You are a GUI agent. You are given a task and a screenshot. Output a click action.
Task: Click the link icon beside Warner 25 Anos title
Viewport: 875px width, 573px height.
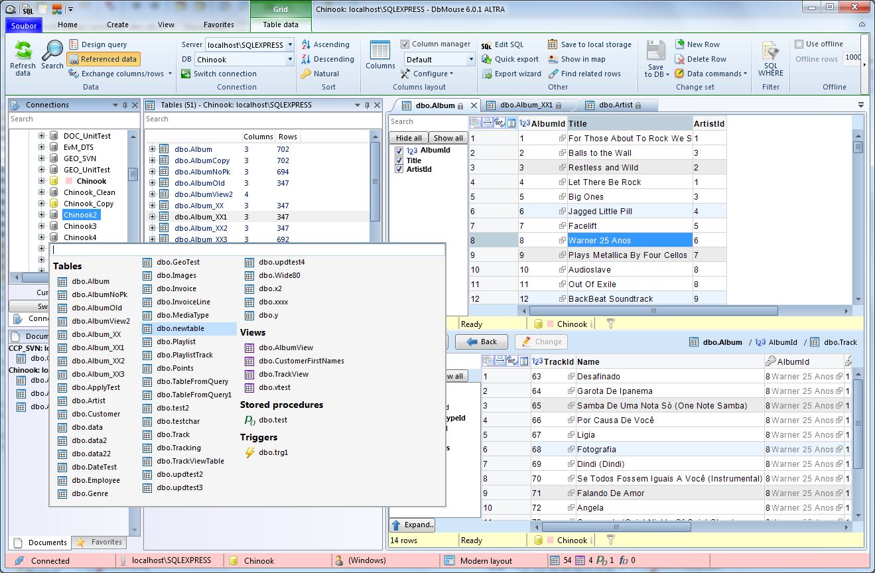(563, 241)
